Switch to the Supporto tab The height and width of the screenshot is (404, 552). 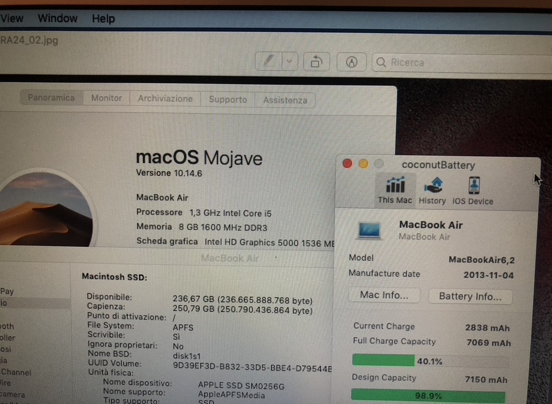click(228, 99)
